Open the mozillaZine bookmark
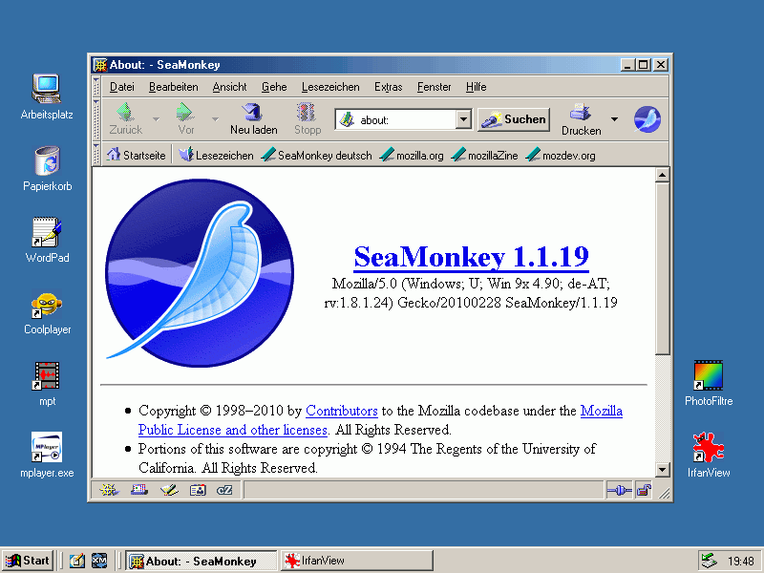The width and height of the screenshot is (764, 573). click(484, 155)
